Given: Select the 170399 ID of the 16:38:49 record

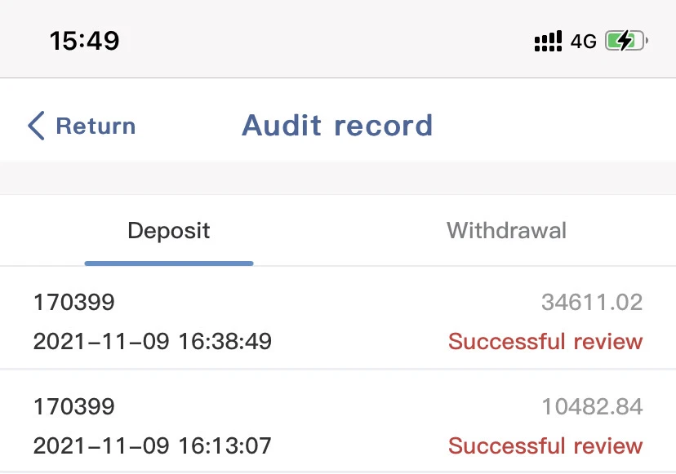Looking at the screenshot, I should click(74, 303).
